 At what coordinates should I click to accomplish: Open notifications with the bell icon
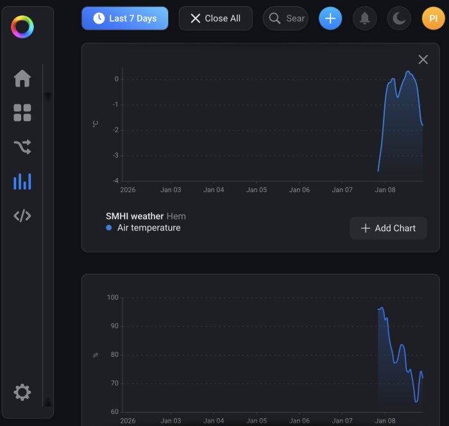pyautogui.click(x=364, y=19)
